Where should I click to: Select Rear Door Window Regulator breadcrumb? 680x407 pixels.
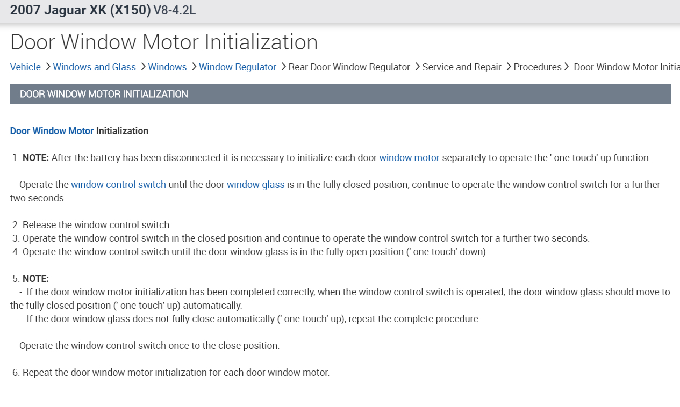(x=349, y=67)
